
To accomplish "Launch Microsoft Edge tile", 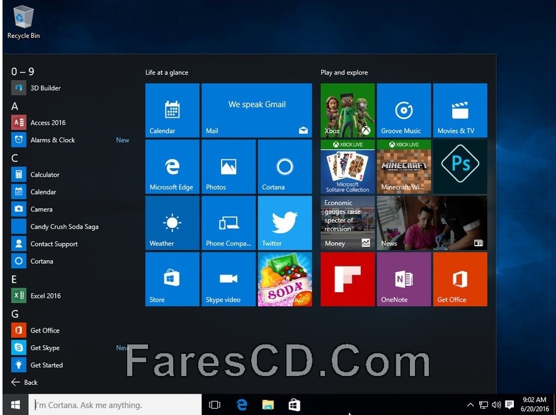I will coord(173,167).
